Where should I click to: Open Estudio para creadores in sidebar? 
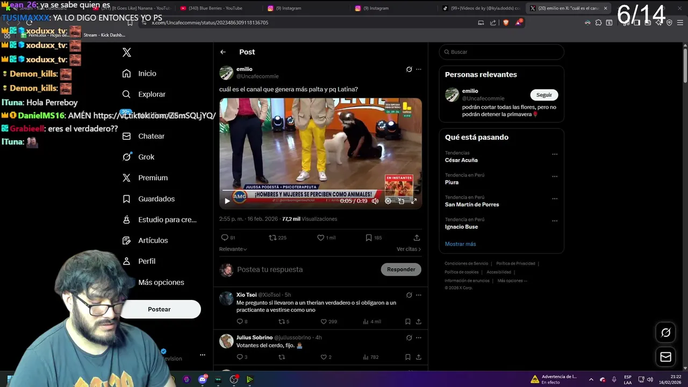(x=159, y=219)
